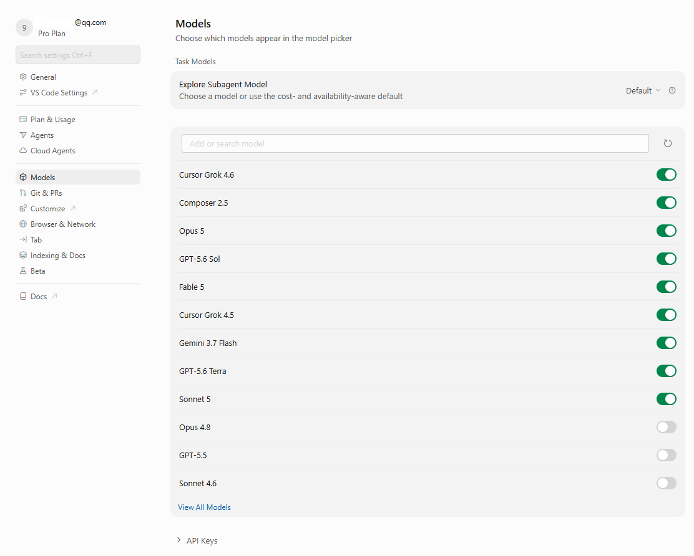The width and height of the screenshot is (694, 556).
Task: Turn off Gemini 3.7 Flash
Action: 666,343
